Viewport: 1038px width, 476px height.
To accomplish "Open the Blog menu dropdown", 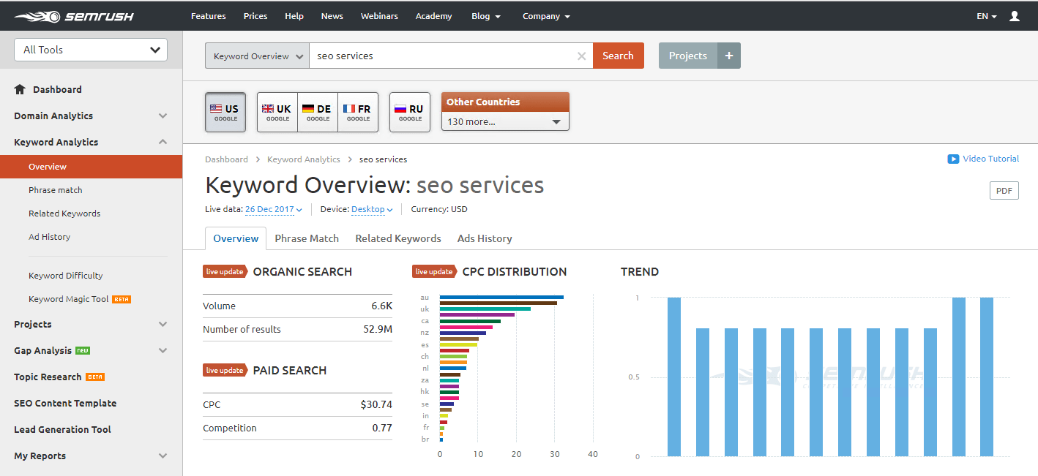I will click(486, 16).
